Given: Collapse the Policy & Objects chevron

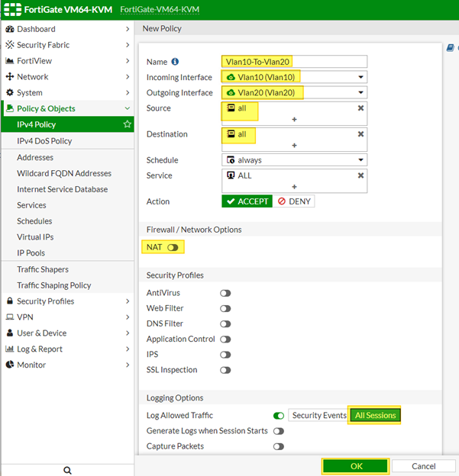Looking at the screenshot, I should (x=128, y=108).
